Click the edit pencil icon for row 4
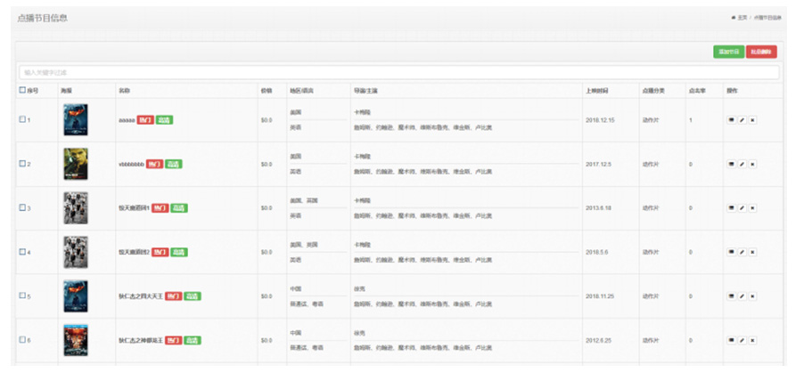This screenshot has height=381, width=812. pos(742,252)
